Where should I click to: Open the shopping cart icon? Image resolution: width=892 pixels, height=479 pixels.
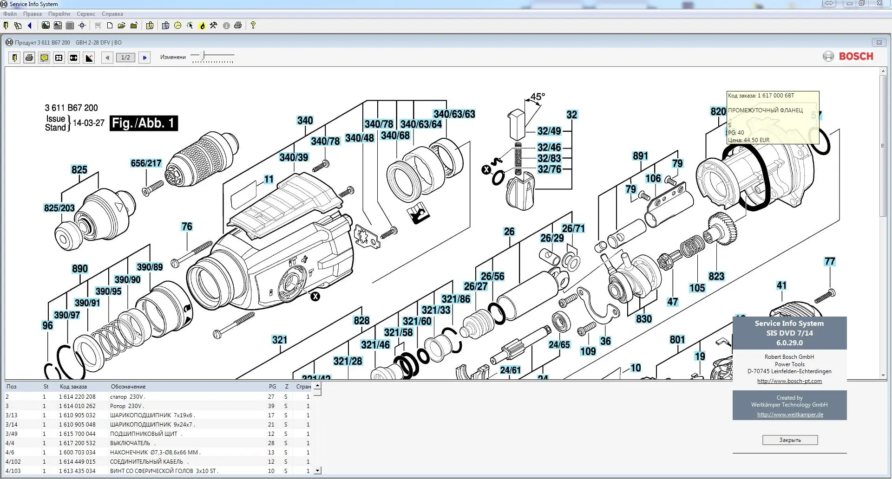98,26
